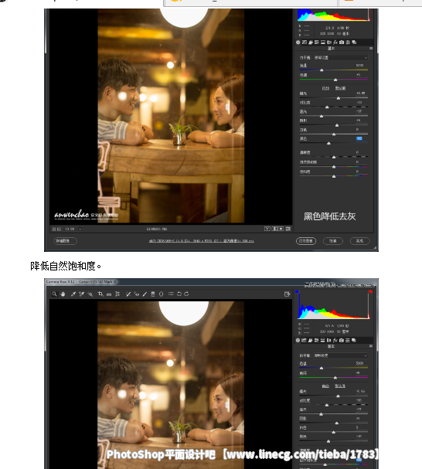Click Temperature slider handle in upper window
The width and height of the screenshot is (422, 469).
click(322, 70)
